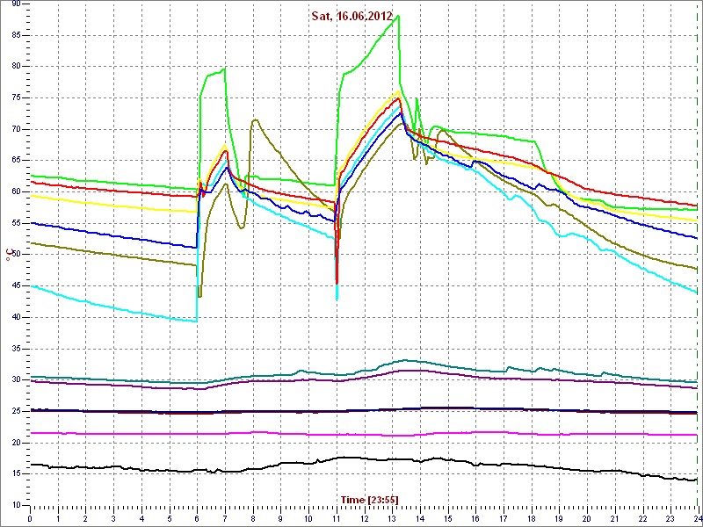This screenshot has height=527, width=703.
Task: Click hour '6' on the time axis
Action: tap(197, 518)
